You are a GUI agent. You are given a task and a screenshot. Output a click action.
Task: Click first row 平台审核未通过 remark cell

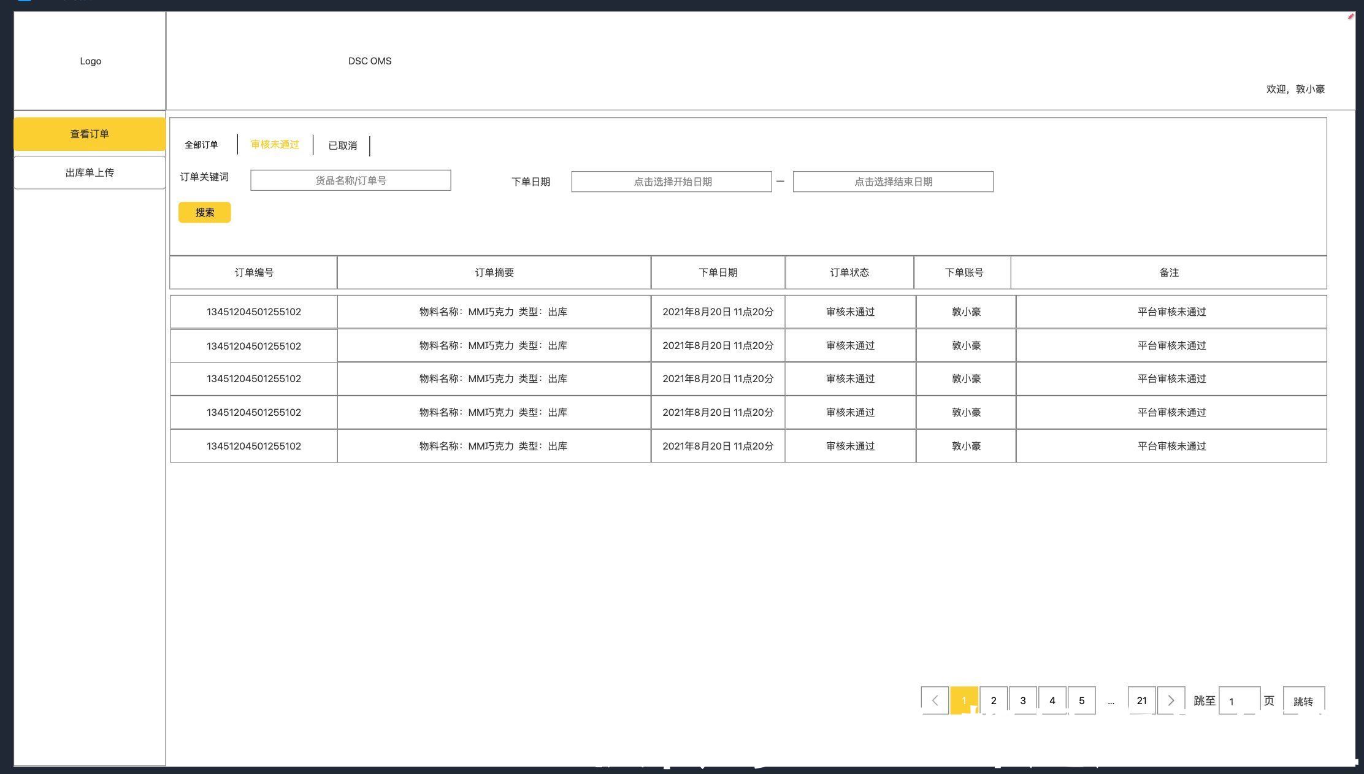click(x=1171, y=312)
